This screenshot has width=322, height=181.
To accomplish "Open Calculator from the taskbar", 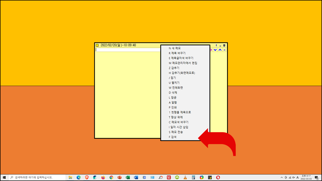I will point(193,177).
